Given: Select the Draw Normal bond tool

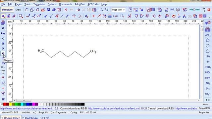Looking at the screenshot, I should tap(28, 16).
